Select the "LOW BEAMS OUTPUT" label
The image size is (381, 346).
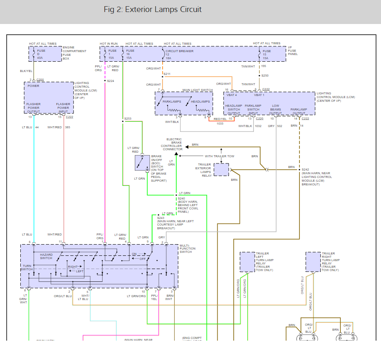275,109
